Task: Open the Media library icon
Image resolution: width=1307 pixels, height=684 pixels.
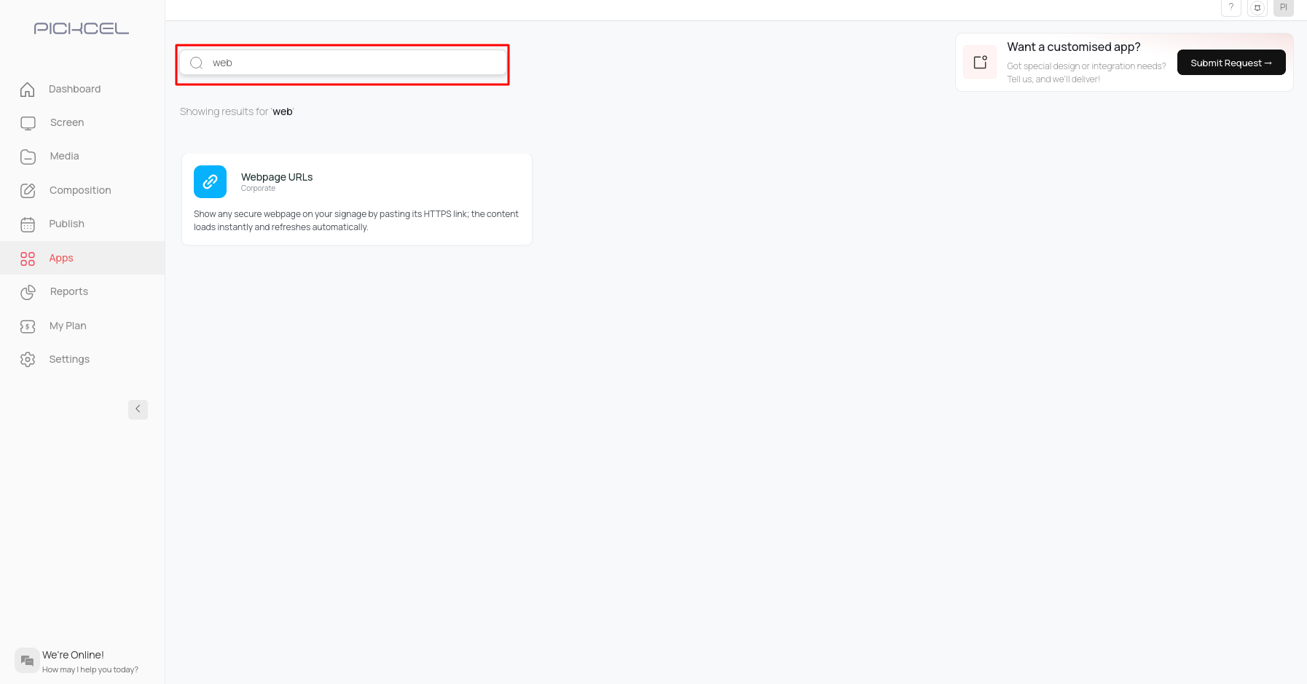Action: 28,156
